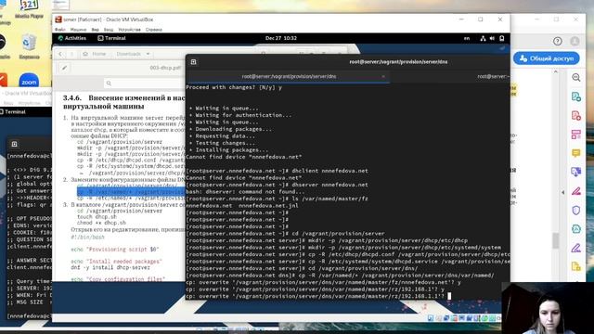Open the Машина menu in VirtualBox

[x=78, y=30]
